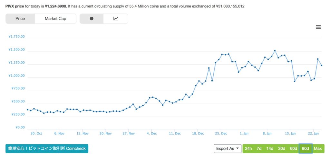This screenshot has width=330, height=158.
Task: Show the Max time range
Action: [318, 149]
